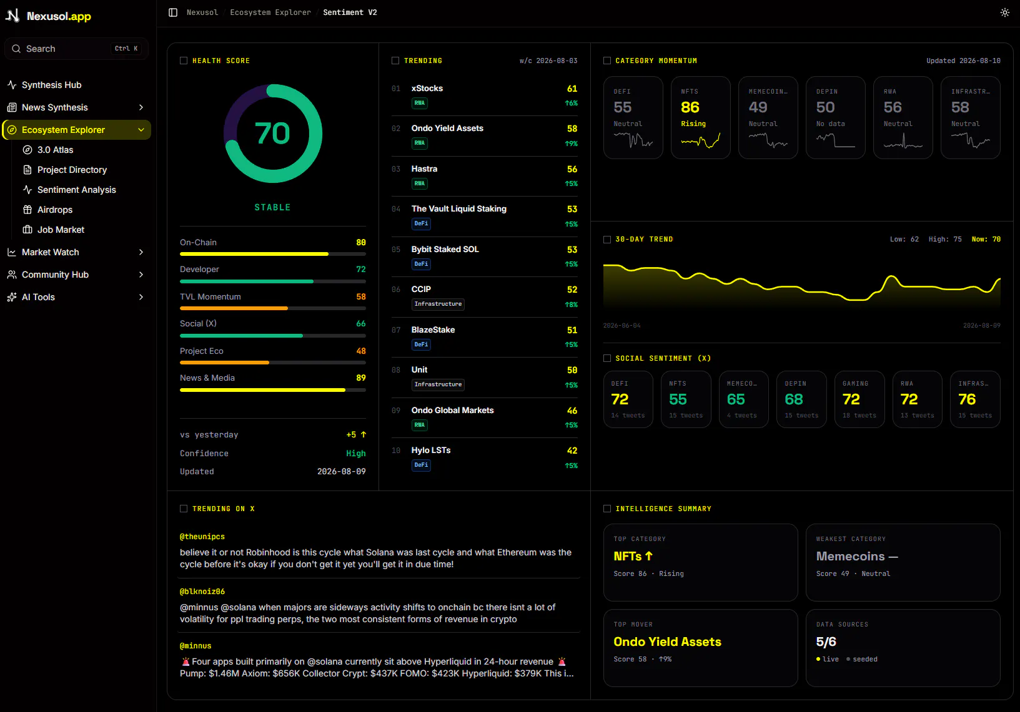Tick the Trending panel checkbox
The height and width of the screenshot is (712, 1020).
coord(395,61)
